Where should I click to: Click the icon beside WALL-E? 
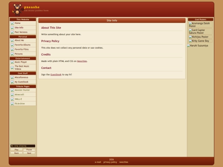tap(12, 99)
